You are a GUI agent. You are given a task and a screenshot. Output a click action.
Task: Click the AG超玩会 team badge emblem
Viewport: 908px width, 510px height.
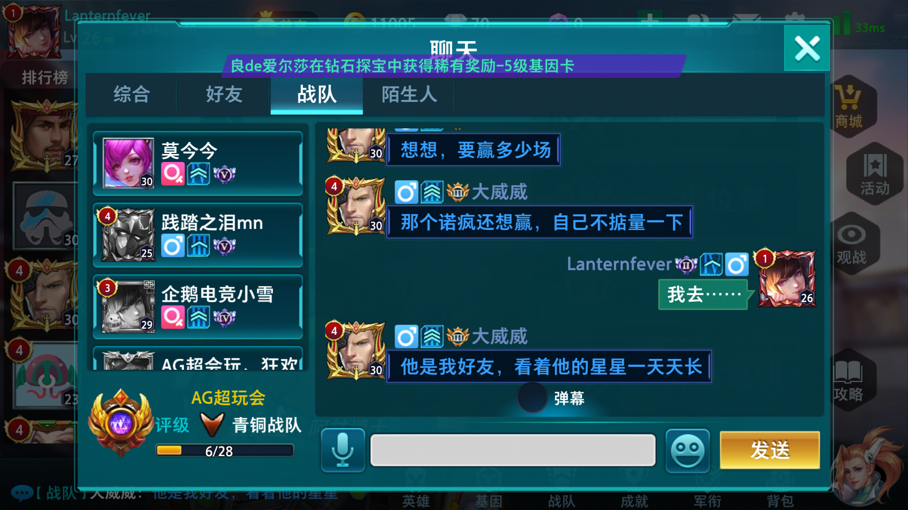[x=121, y=423]
